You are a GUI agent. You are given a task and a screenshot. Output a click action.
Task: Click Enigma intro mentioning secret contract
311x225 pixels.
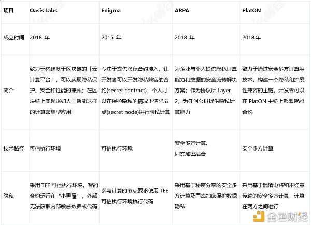(136, 91)
